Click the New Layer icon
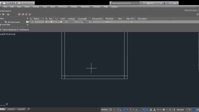Viewport: 199px width, 112px height. [x=19, y=14]
